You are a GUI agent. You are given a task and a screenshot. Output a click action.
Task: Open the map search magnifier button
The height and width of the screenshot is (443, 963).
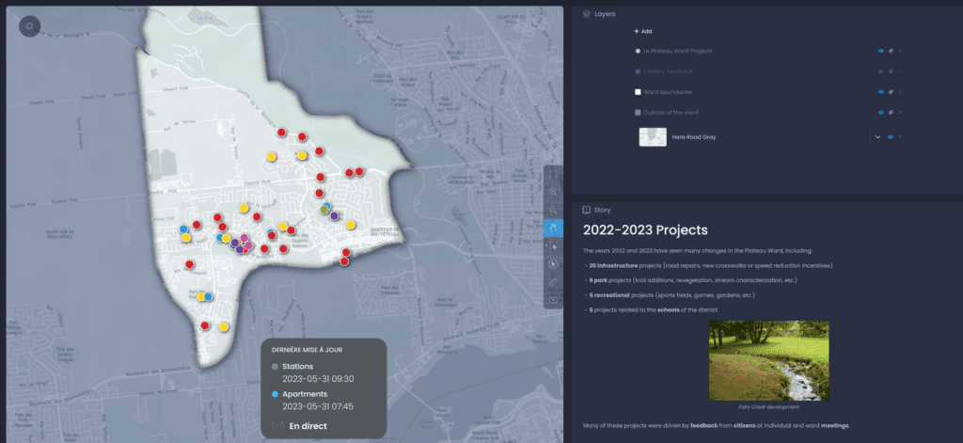point(29,25)
